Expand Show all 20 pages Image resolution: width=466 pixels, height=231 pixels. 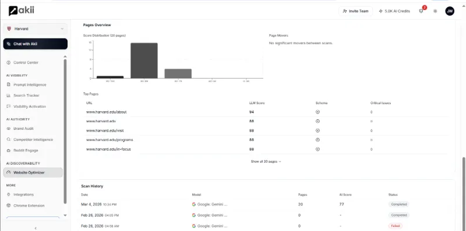coord(266,162)
